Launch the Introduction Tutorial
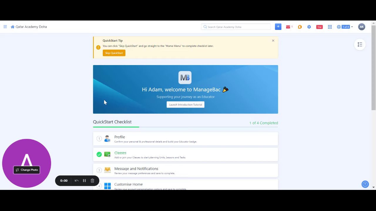Viewport: 376px width, 211px height. (x=185, y=105)
